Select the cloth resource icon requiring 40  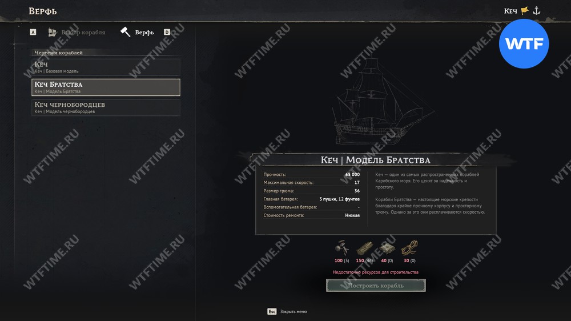387,248
